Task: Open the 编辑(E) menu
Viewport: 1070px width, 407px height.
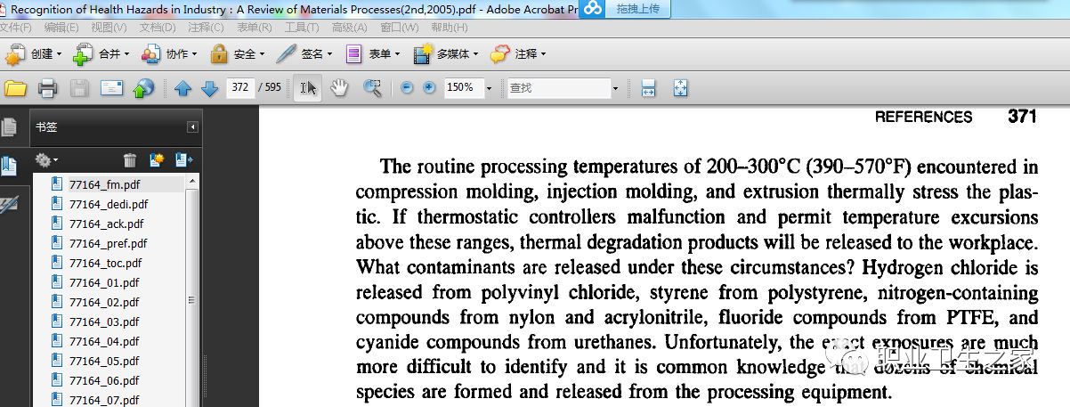Action: [61, 28]
